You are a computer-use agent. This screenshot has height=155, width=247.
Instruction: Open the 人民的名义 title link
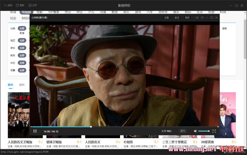tap(92, 142)
